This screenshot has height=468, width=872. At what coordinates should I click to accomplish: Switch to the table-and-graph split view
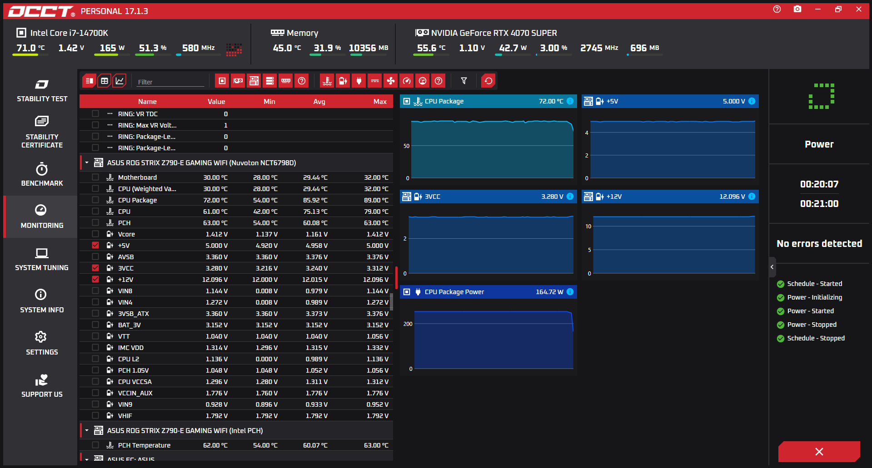click(90, 81)
